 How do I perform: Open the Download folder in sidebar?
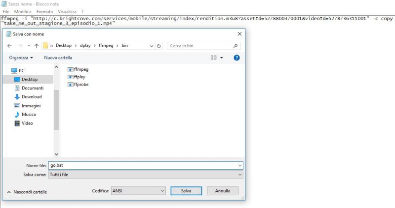(x=31, y=97)
